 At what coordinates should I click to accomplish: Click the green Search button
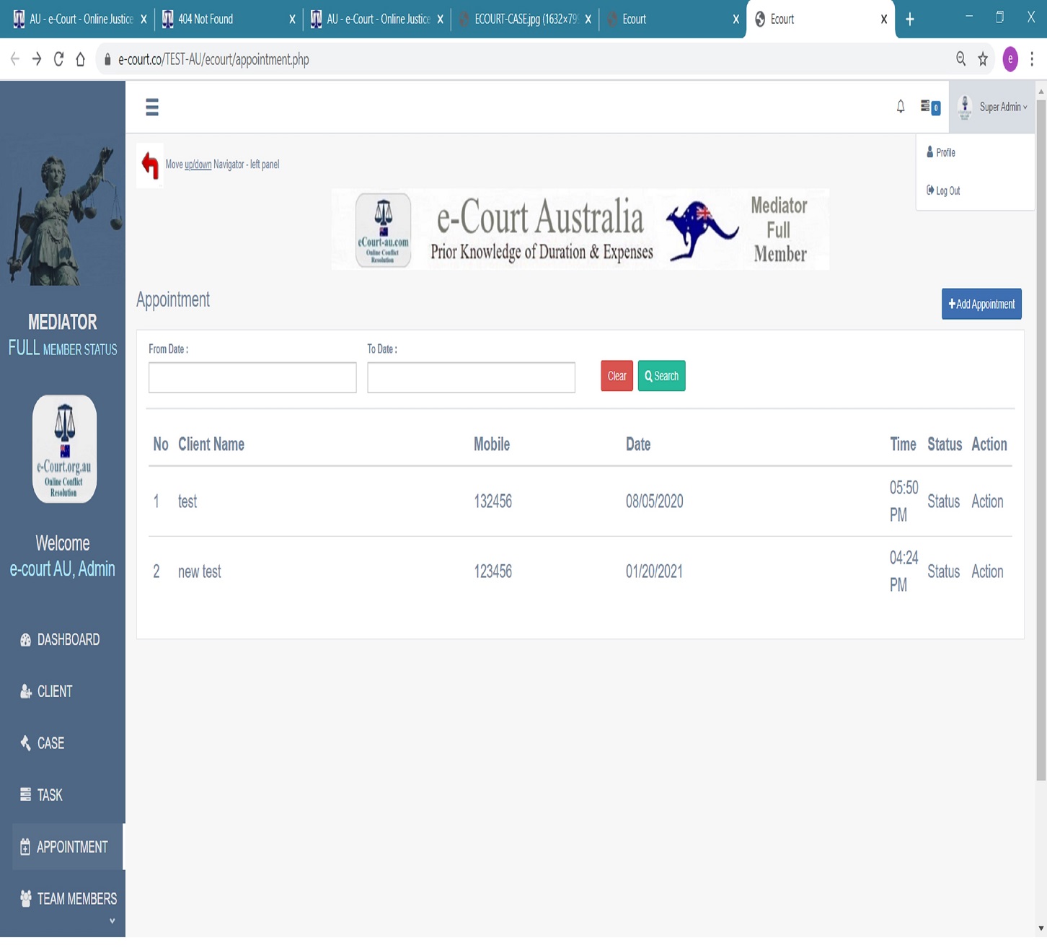[661, 376]
